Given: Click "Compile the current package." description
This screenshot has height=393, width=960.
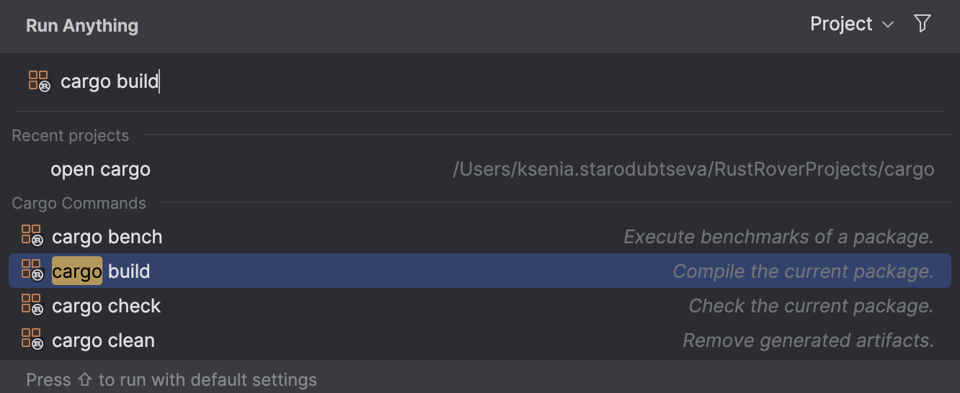Looking at the screenshot, I should (802, 271).
